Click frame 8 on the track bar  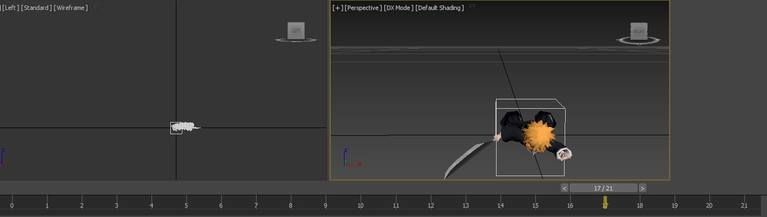(x=291, y=205)
